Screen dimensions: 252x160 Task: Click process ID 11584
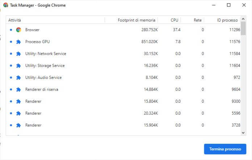235,54
